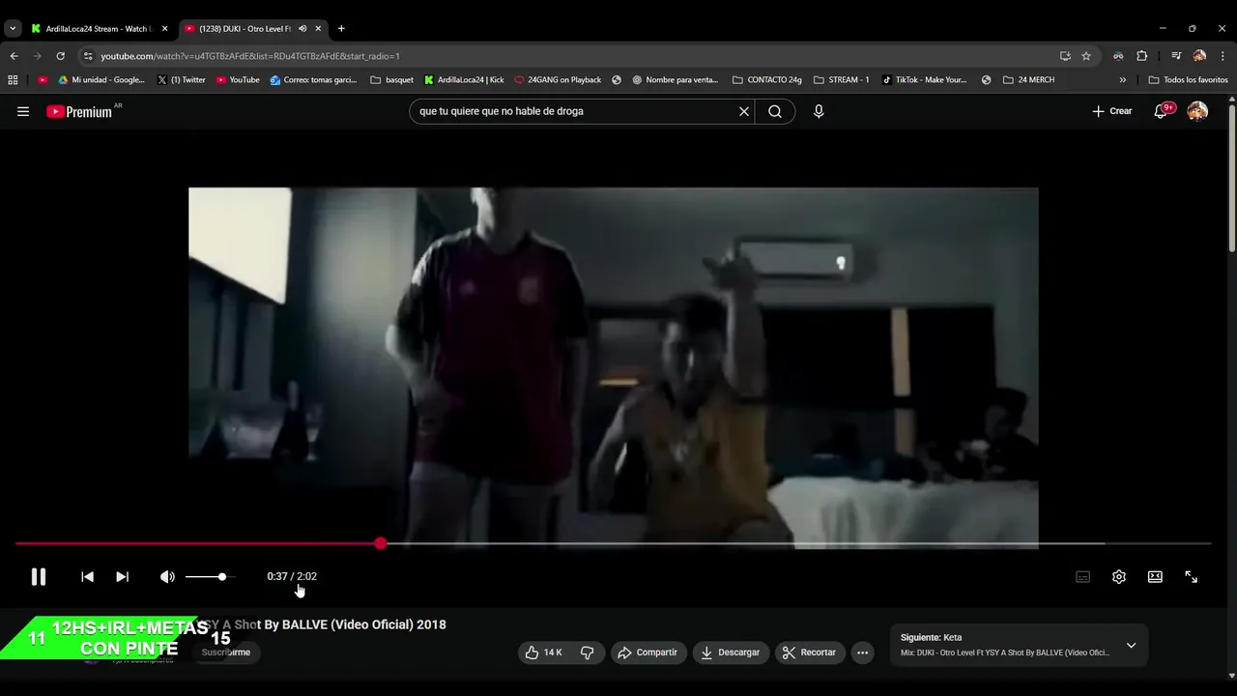Click the Recortar clip button
Viewport: 1237px width, 696px height.
[x=810, y=652]
